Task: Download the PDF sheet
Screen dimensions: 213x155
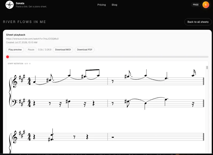Action: click(x=85, y=50)
